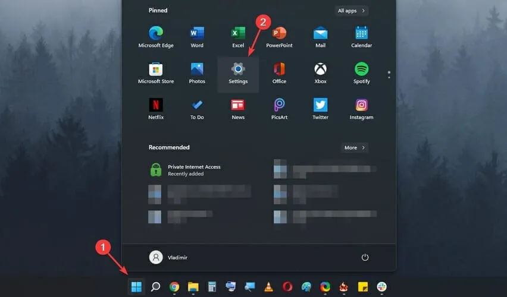Open the Settings app
The height and width of the screenshot is (297, 507).
(x=238, y=73)
